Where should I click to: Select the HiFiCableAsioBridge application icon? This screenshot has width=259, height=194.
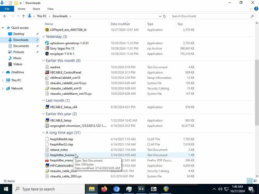pyautogui.click(x=47, y=166)
